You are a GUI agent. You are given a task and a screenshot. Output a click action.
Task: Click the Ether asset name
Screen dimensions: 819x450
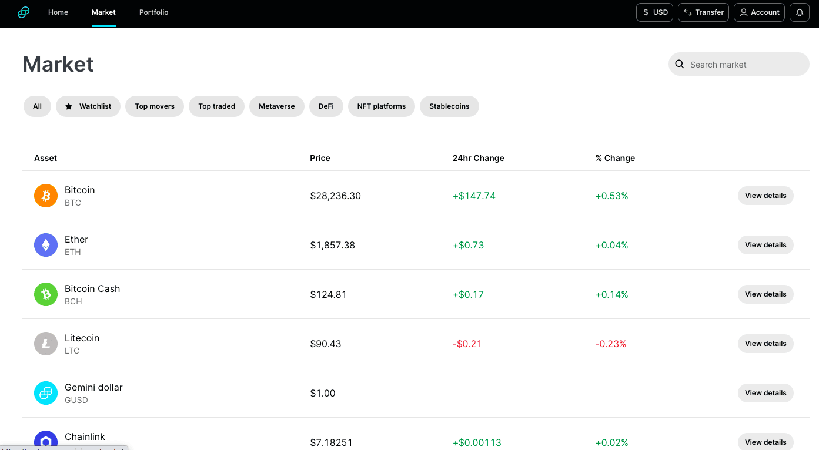76,239
